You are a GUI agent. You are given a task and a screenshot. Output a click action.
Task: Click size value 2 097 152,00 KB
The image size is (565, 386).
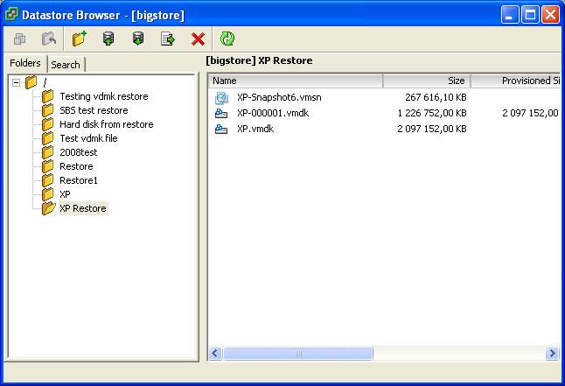[432, 129]
